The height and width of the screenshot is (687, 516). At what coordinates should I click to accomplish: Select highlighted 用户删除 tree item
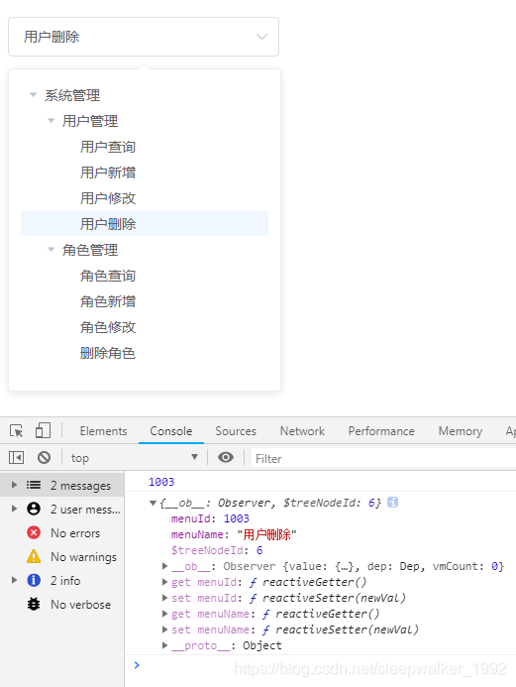pos(145,223)
